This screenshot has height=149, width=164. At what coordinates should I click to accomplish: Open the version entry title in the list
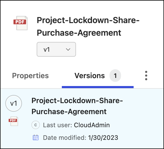[x=77, y=101]
